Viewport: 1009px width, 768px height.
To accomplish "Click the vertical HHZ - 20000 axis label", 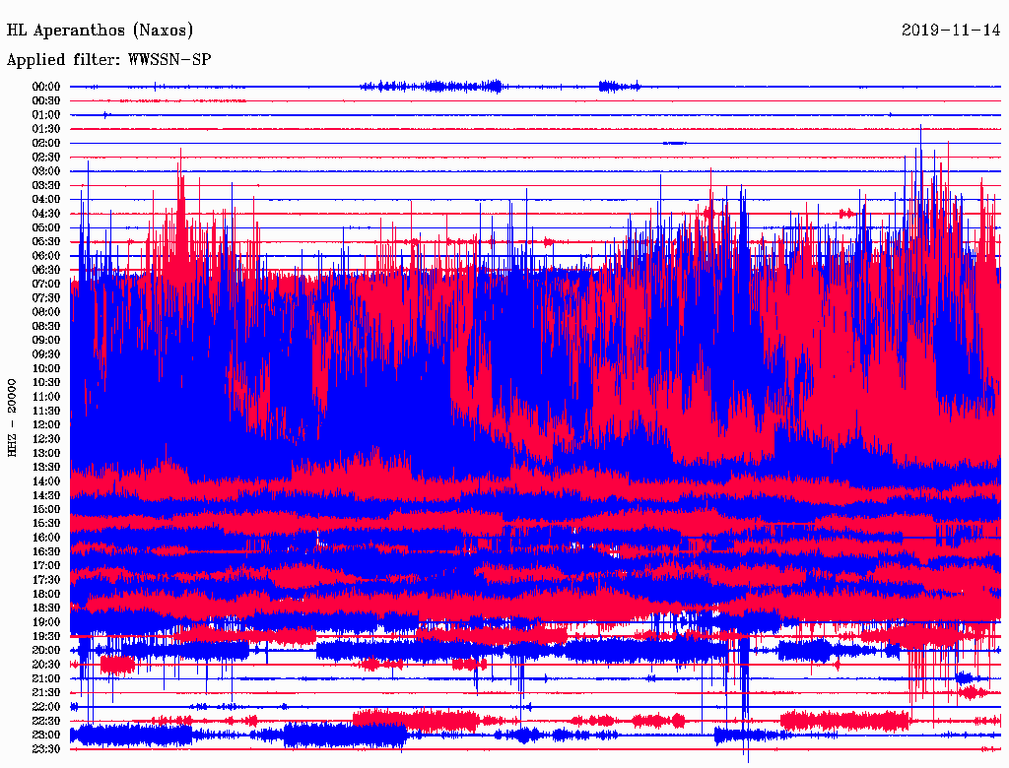I will point(12,417).
